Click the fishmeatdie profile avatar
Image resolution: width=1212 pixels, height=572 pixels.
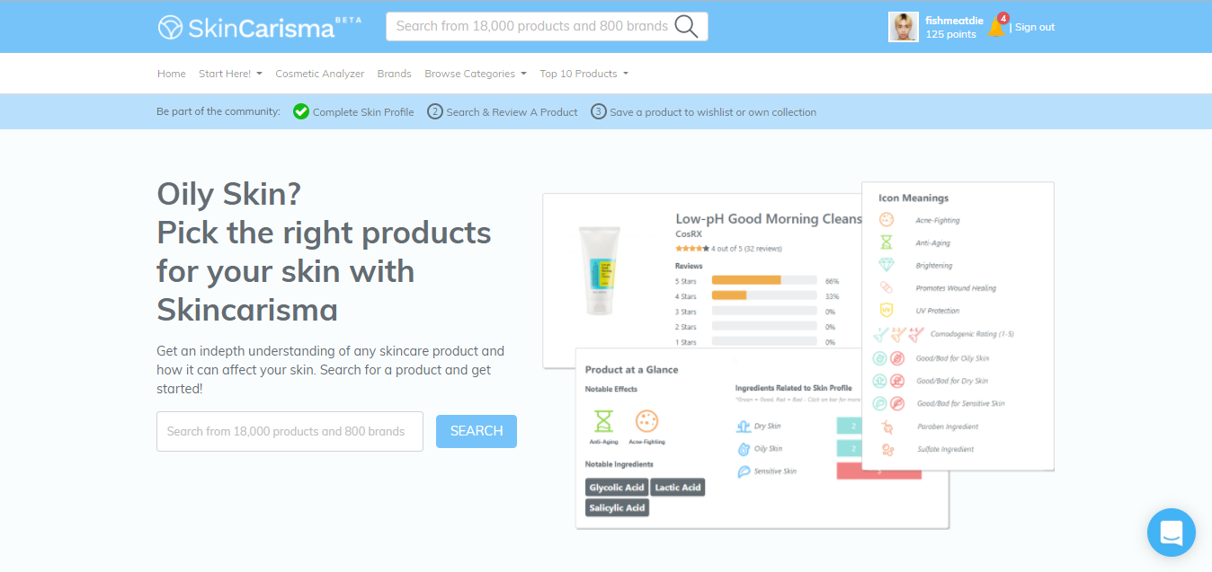pos(904,27)
